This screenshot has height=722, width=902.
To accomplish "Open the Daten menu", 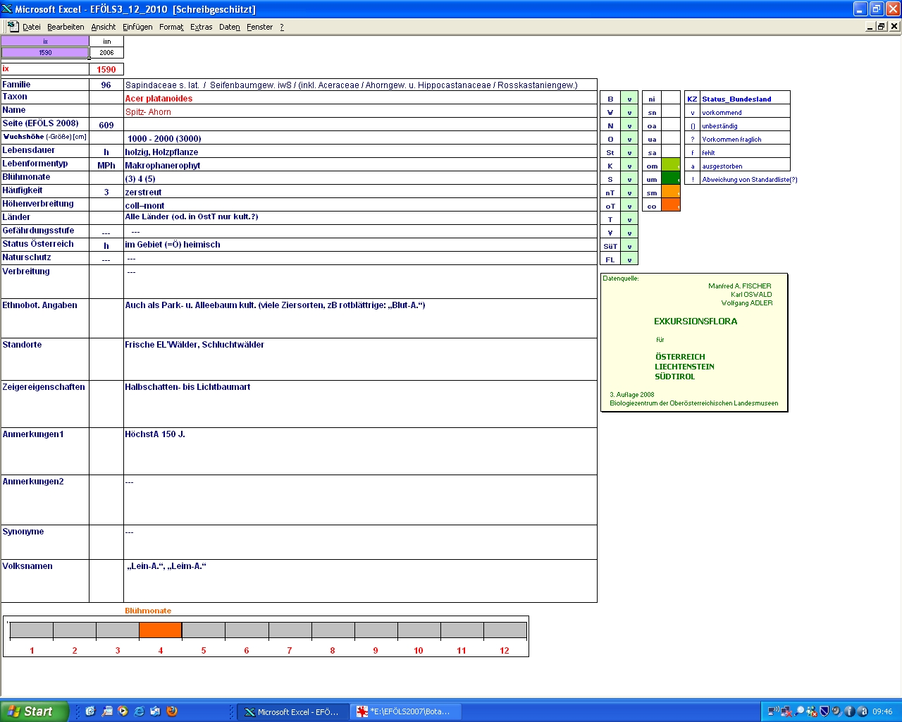I will tap(229, 27).
